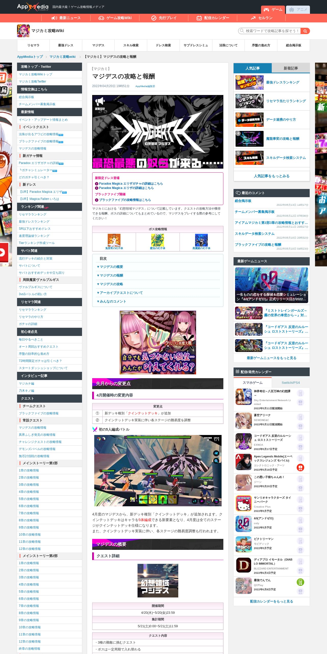The height and width of the screenshot is (654, 327).
Task: Click the 神界奇伝 app icon
Action: (x=244, y=397)
